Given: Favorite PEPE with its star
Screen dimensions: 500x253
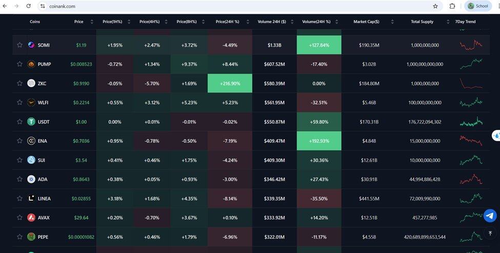Looking at the screenshot, I should coord(19,237).
